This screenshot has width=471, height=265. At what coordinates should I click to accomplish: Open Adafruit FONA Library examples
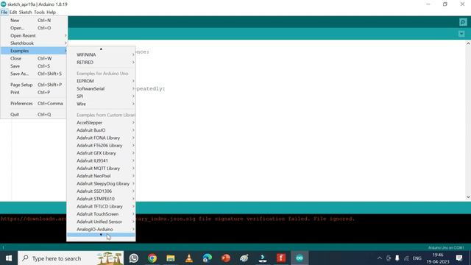pos(102,138)
